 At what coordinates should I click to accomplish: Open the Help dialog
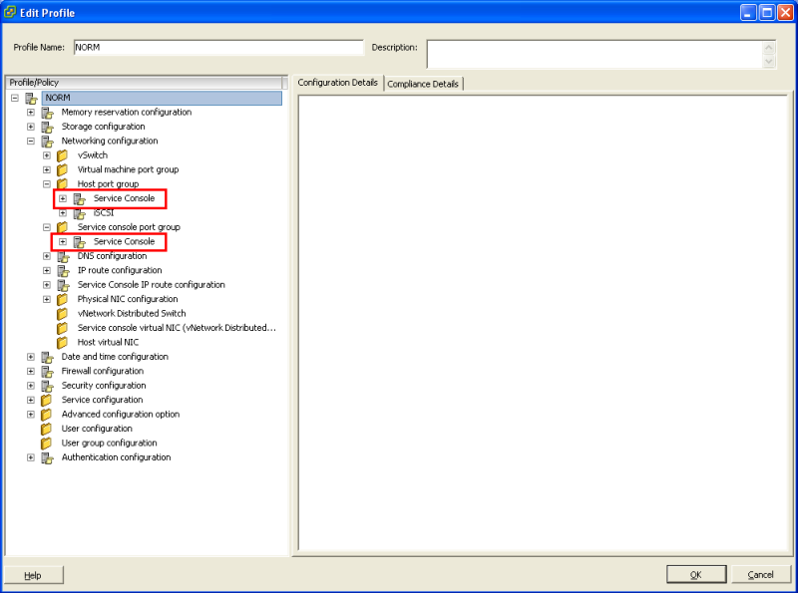pos(33,574)
